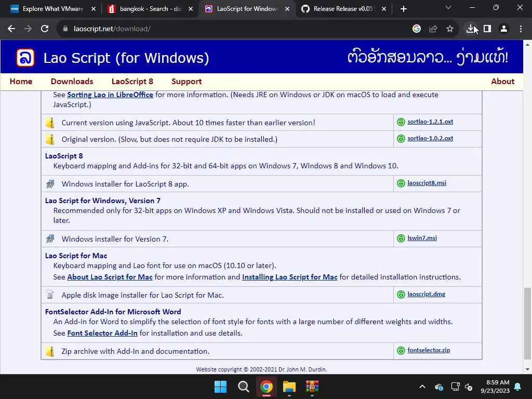Download sortlao-1.0.2.oxt file link
This screenshot has width=532, height=399.
pyautogui.click(x=430, y=138)
